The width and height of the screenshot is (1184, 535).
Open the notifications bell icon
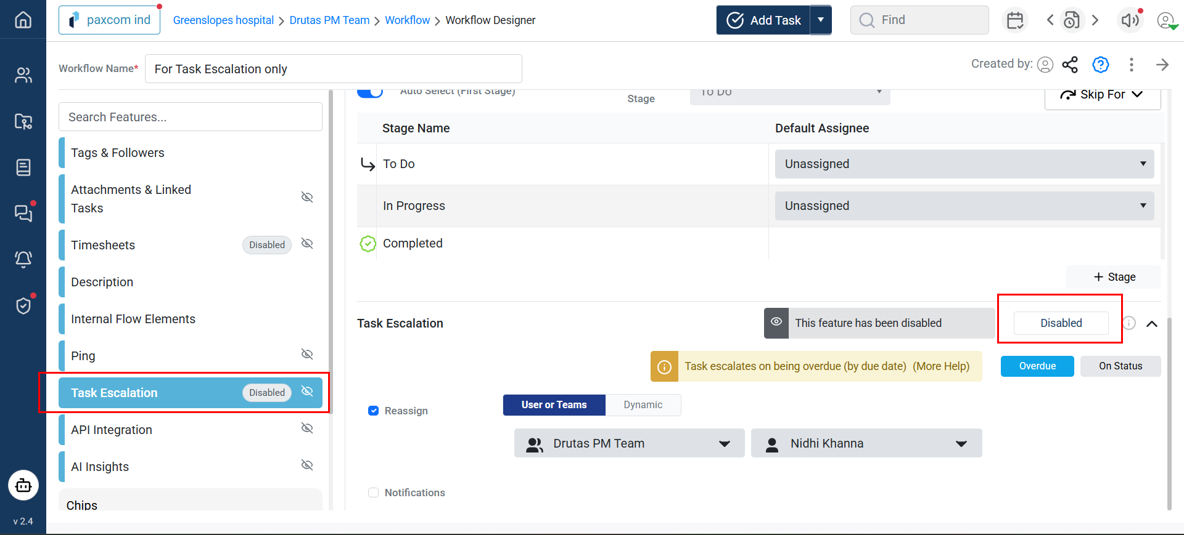click(23, 259)
